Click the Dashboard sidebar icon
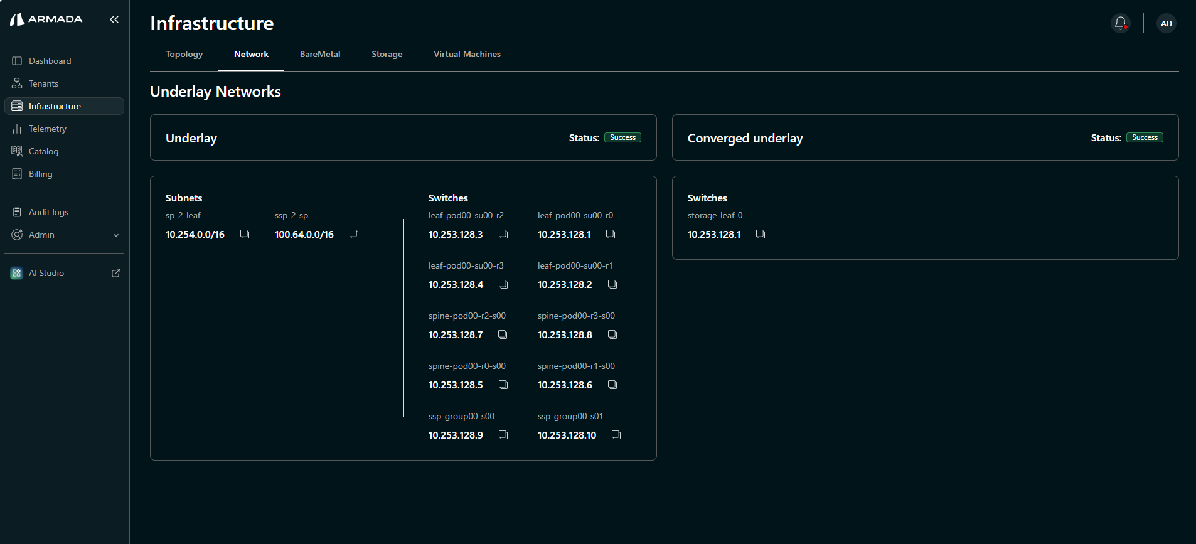Screen dimensions: 1196x544 (x=17, y=61)
